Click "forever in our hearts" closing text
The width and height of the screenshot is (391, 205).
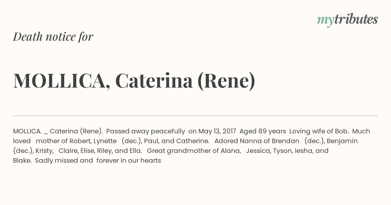pyautogui.click(x=129, y=160)
